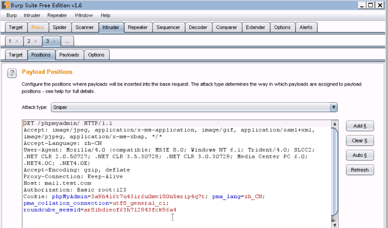
Task: Click the Proxy-Connection: Keep-Alive line
Action: [x=73, y=177]
